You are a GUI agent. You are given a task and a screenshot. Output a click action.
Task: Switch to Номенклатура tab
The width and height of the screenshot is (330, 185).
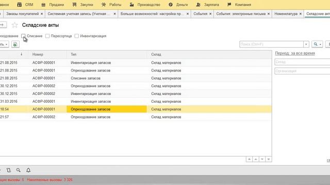click(x=286, y=14)
